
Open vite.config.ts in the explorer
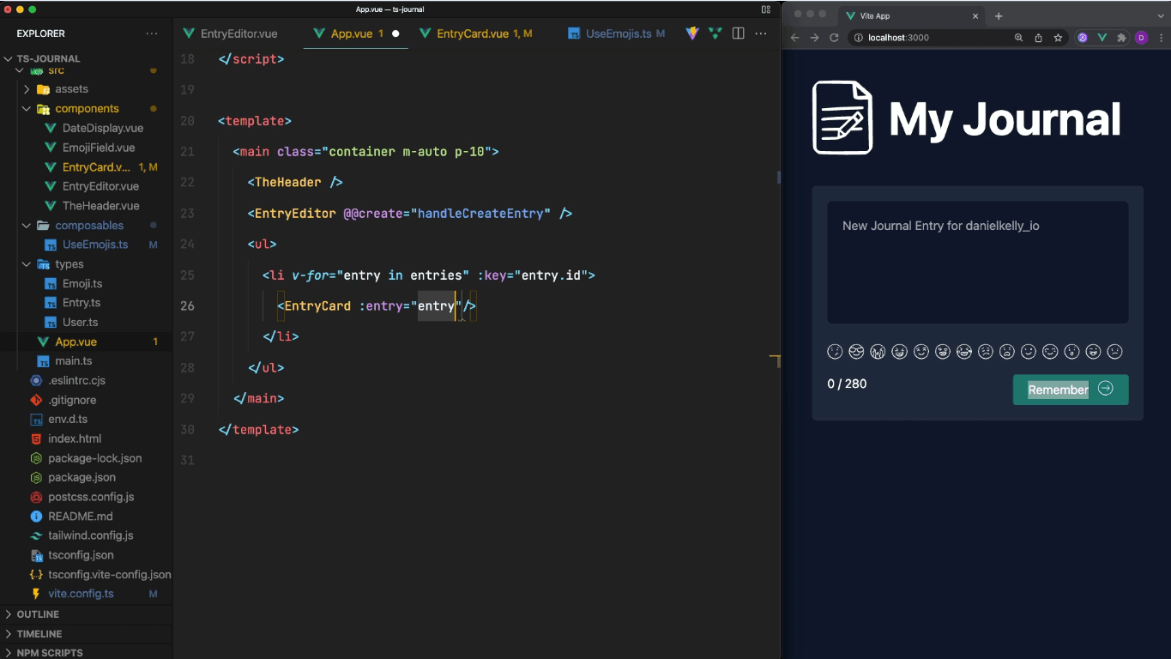[x=81, y=594]
